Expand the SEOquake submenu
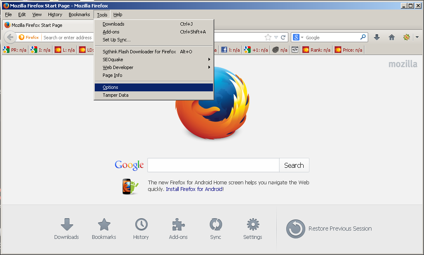This screenshot has width=424, height=255. pos(154,60)
